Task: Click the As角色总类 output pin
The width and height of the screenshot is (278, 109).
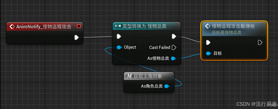Action: [167, 86]
